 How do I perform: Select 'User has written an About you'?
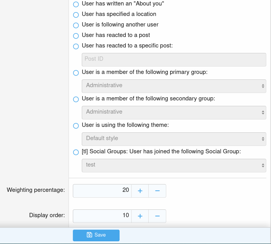tap(76, 4)
